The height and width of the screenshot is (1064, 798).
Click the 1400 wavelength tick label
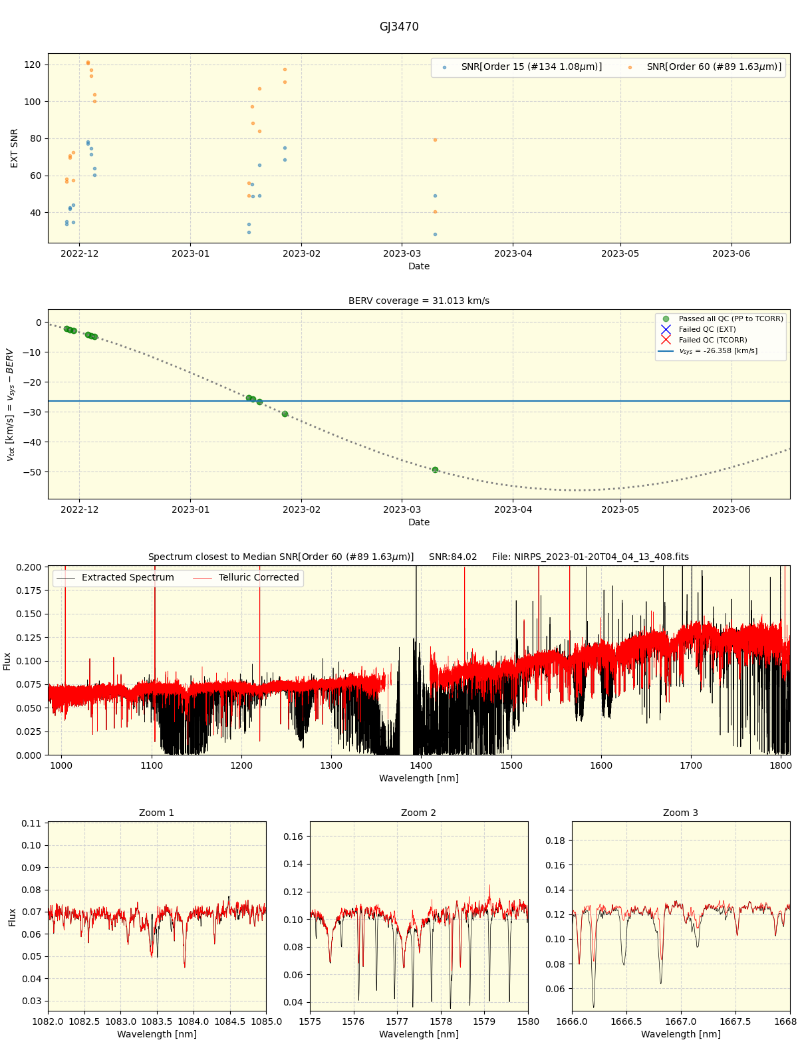(422, 765)
